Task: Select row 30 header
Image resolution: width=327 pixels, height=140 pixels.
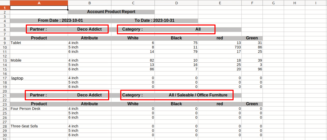Action: [5, 135]
